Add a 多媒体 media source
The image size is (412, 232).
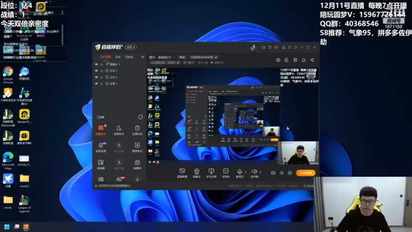[x=226, y=173]
